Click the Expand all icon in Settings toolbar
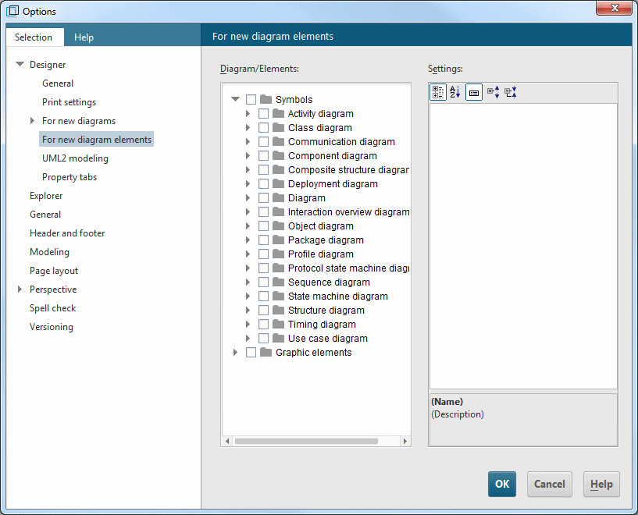Screen dimensions: 638x515 [x=494, y=92]
